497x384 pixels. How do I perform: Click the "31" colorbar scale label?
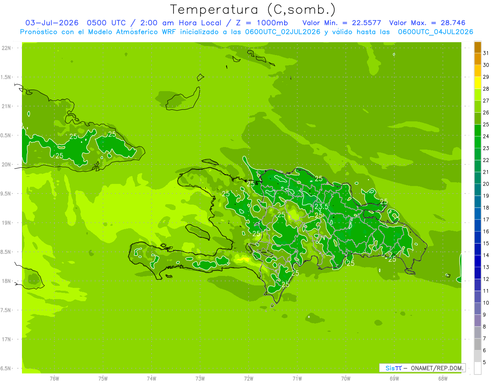click(x=486, y=53)
